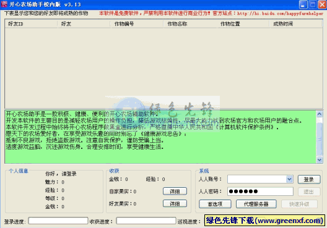
Task: Show 好友果实 details with 详细 button
Action: pos(175,204)
